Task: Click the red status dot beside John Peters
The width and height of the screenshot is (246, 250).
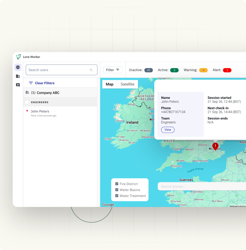Action: pyautogui.click(x=27, y=111)
